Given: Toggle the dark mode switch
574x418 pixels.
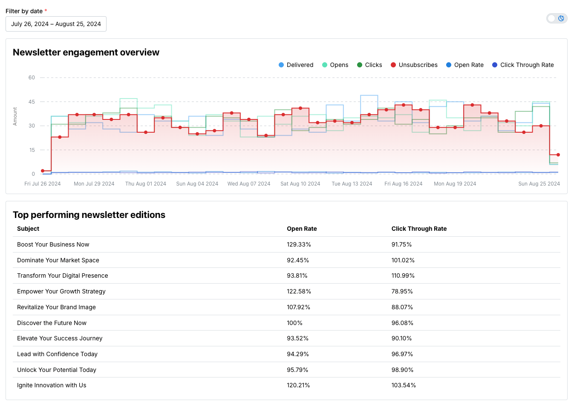Looking at the screenshot, I should point(557,18).
